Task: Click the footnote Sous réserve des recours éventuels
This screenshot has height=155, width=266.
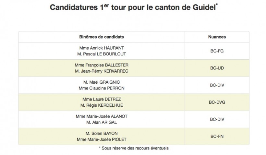Action: 134,148
